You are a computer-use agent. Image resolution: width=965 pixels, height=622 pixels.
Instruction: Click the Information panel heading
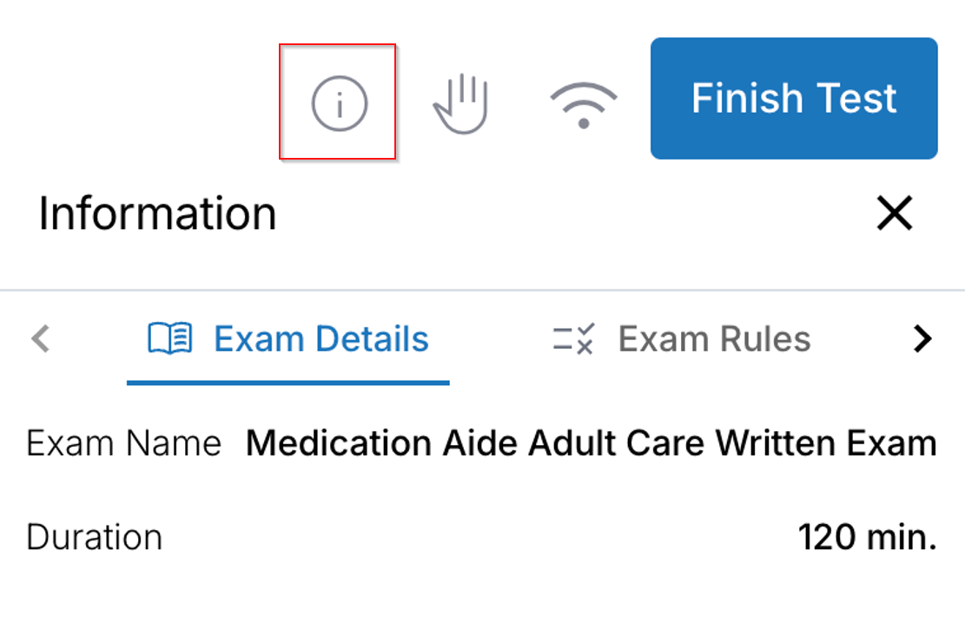[157, 213]
